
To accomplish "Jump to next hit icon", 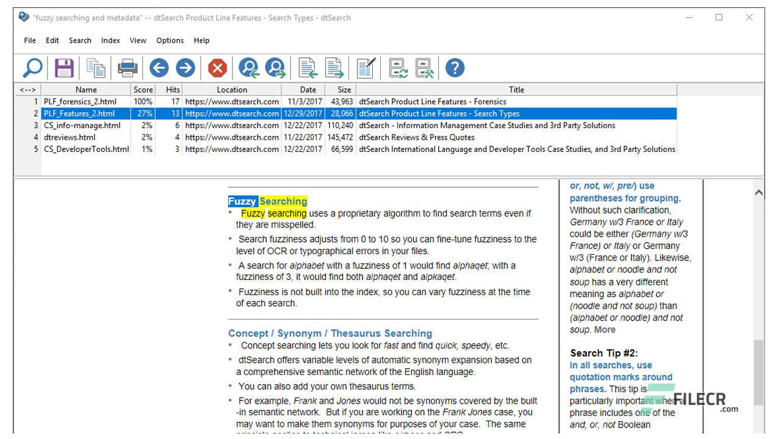I will tap(276, 68).
